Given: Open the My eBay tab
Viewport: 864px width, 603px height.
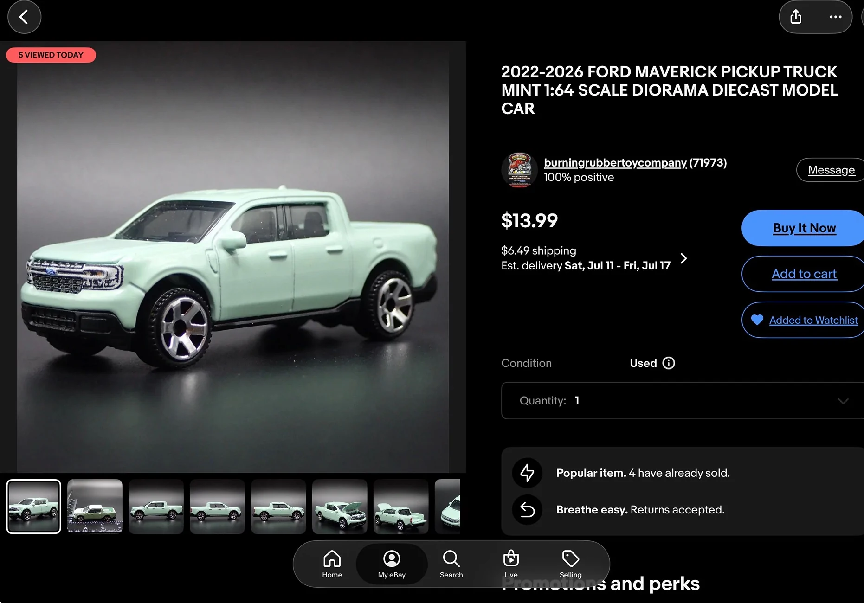Looking at the screenshot, I should coord(392,564).
